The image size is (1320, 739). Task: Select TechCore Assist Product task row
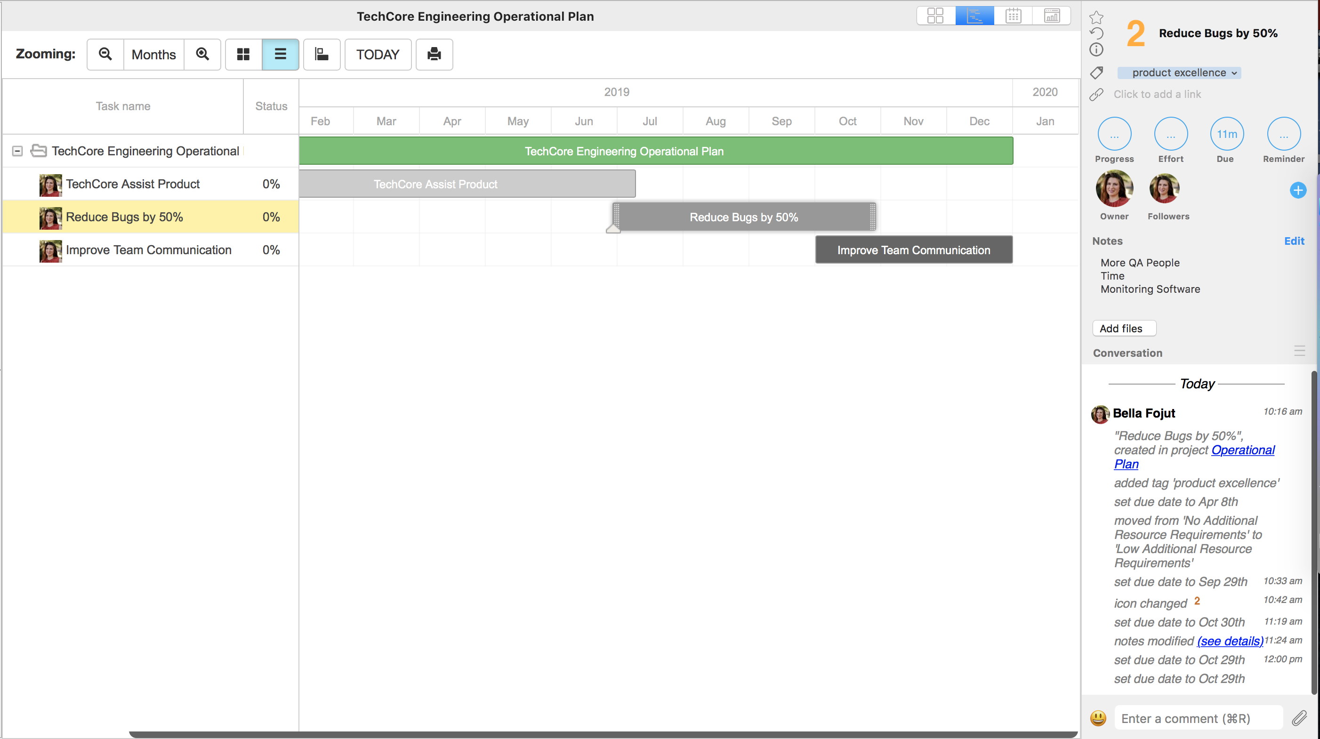point(151,184)
